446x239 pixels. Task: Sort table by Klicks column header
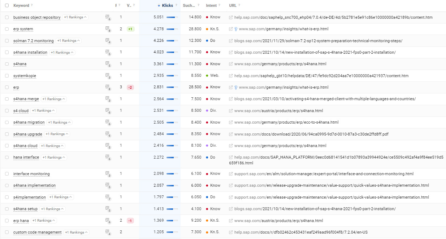click(x=168, y=5)
